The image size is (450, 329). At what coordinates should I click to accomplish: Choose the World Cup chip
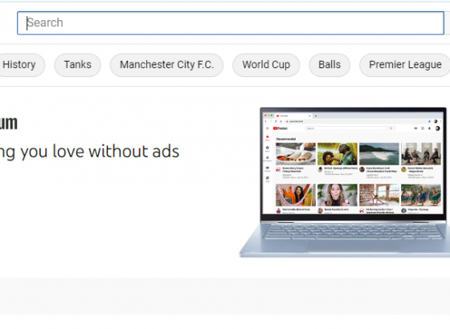tap(266, 65)
